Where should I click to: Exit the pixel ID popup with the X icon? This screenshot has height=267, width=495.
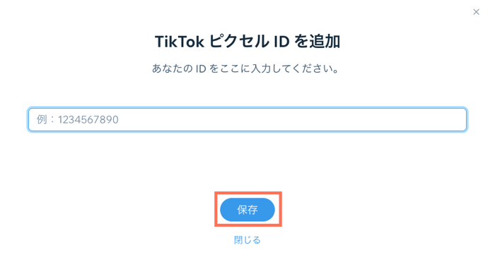coord(476,12)
